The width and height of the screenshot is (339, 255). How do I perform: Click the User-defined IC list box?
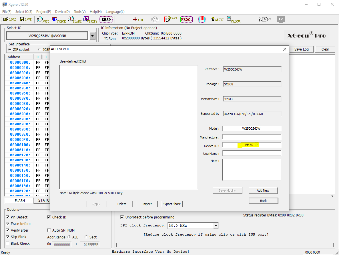point(129,127)
